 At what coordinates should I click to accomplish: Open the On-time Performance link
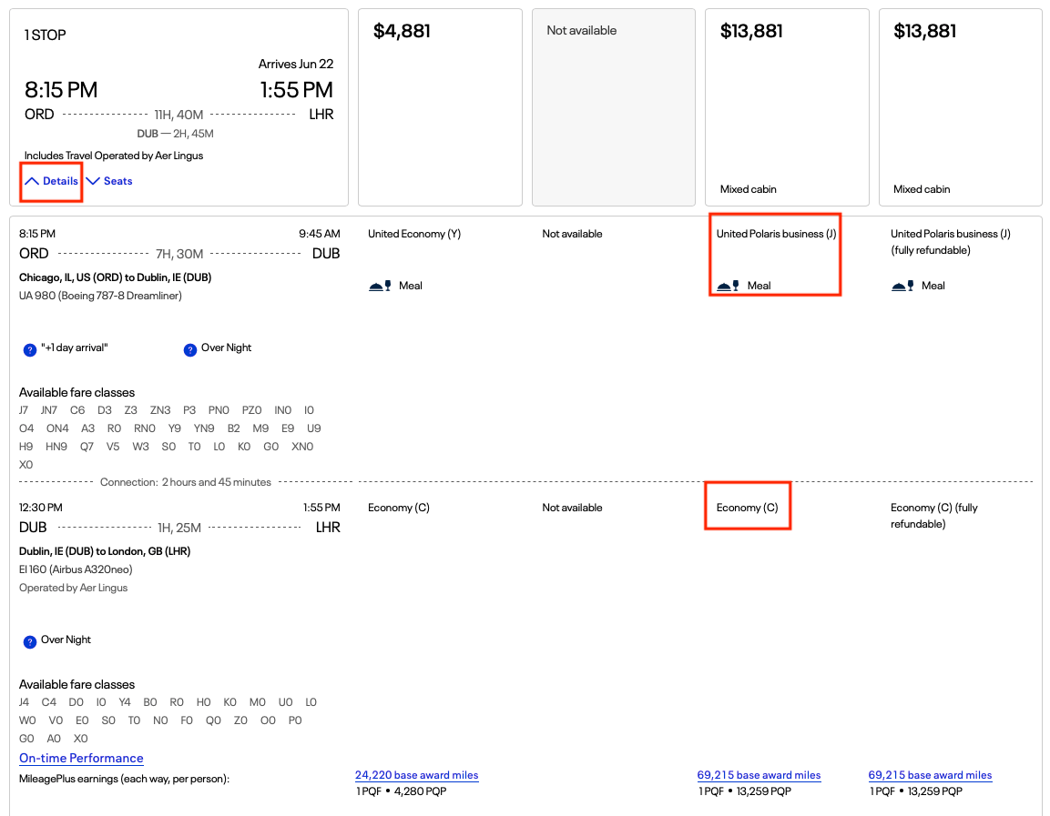click(81, 758)
